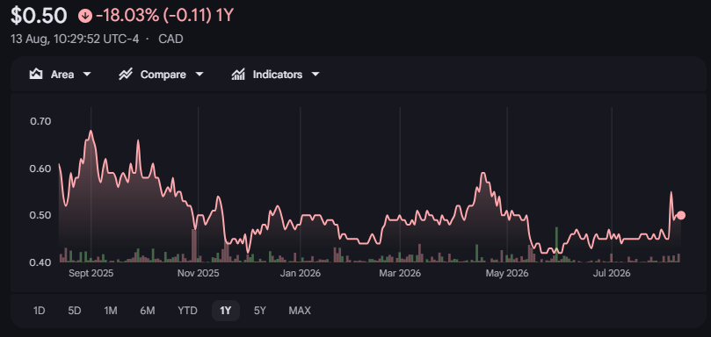Expand the Indicators dropdown arrow
Screen dimensions: 711x337
(x=316, y=75)
